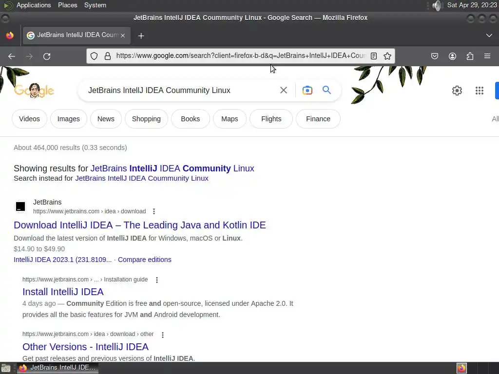The width and height of the screenshot is (499, 374).
Task: Click the show desktop icon in taskbar
Action: tap(6, 368)
